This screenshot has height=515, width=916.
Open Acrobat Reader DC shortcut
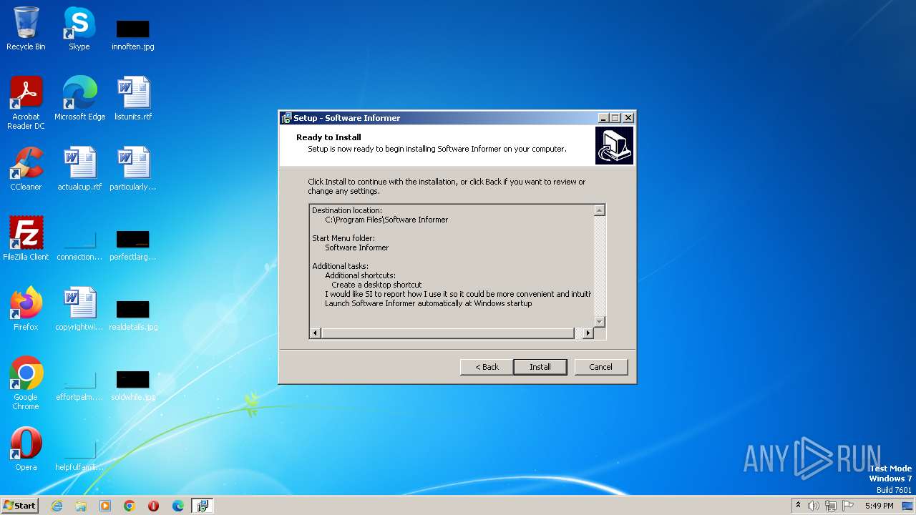tap(26, 102)
